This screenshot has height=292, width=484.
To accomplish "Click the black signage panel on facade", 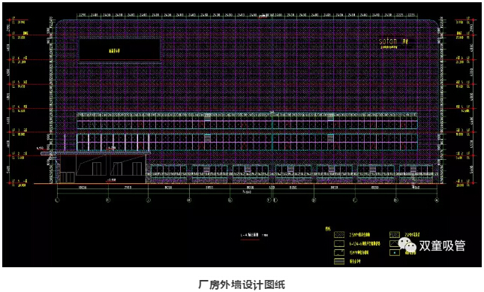I will click(x=119, y=50).
